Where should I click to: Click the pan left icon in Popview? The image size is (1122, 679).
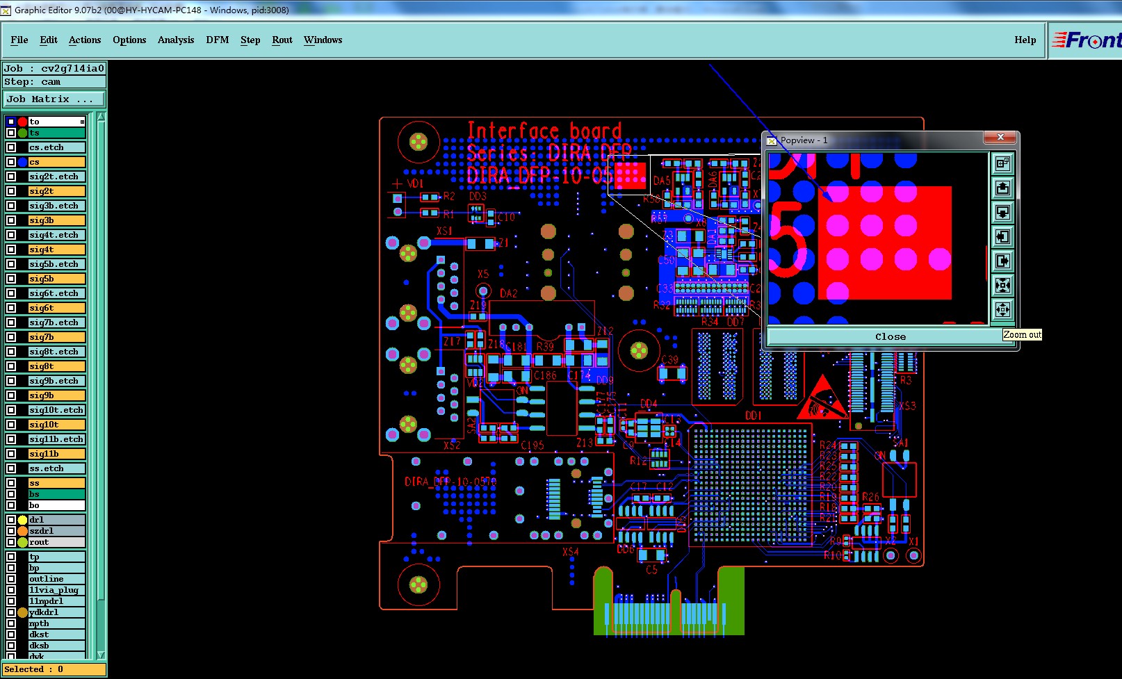click(x=1002, y=236)
